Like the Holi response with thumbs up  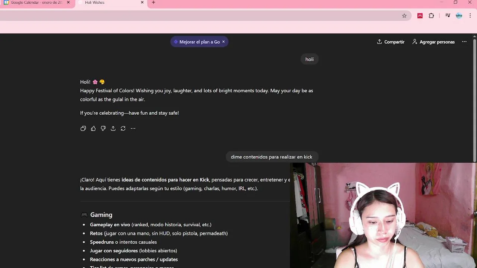[x=93, y=128]
